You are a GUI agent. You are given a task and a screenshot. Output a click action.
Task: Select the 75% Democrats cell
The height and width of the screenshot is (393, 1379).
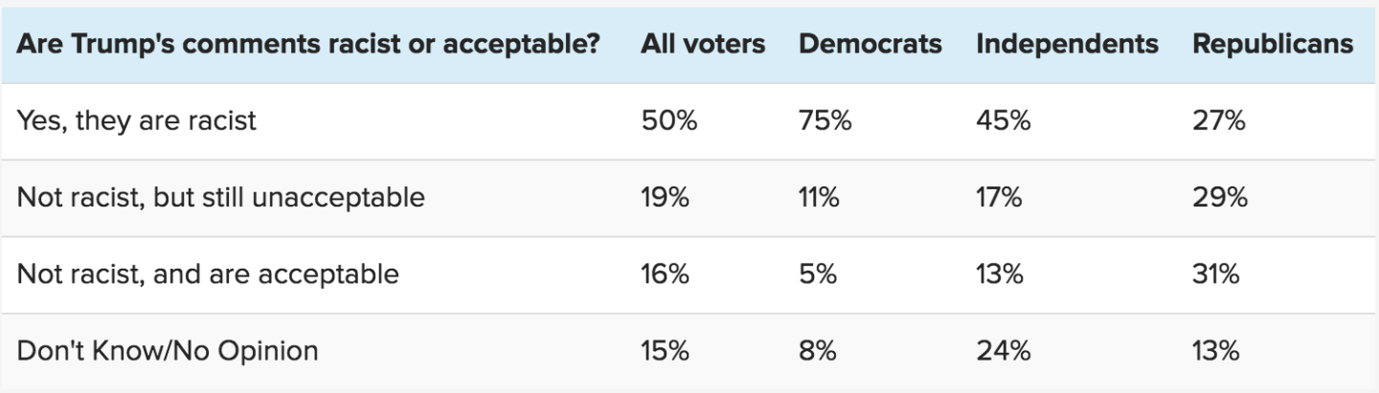(x=825, y=121)
